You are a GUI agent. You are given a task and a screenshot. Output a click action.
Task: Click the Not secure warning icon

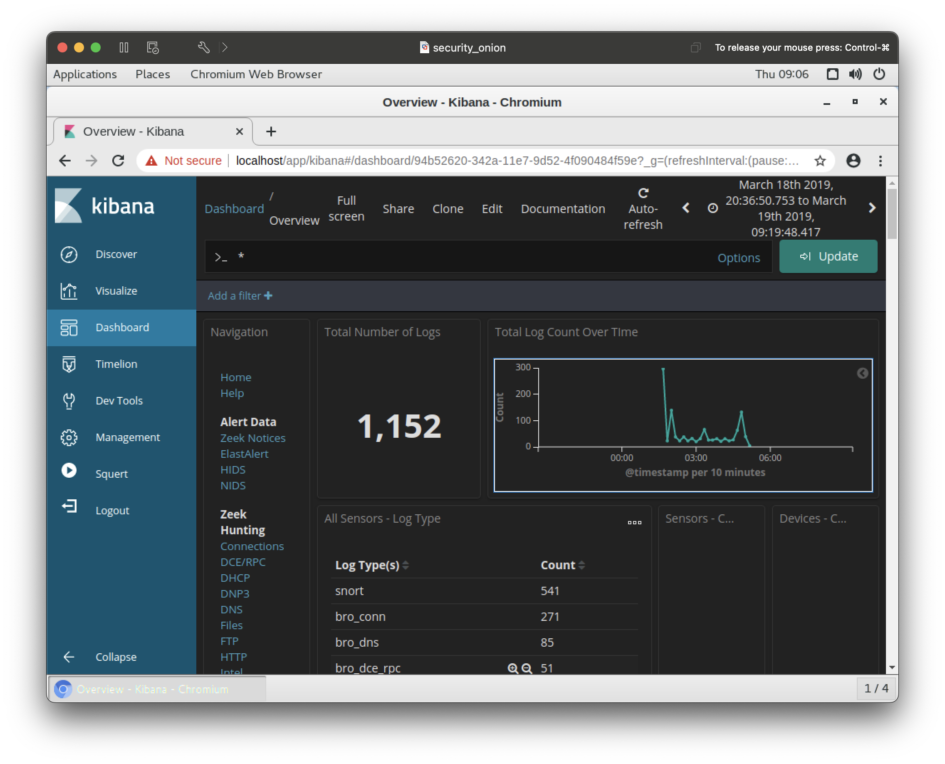(x=151, y=161)
